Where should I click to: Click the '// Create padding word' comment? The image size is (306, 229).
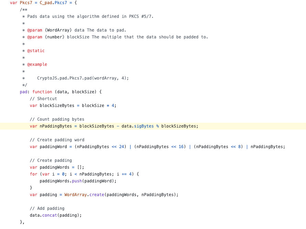click(x=57, y=140)
